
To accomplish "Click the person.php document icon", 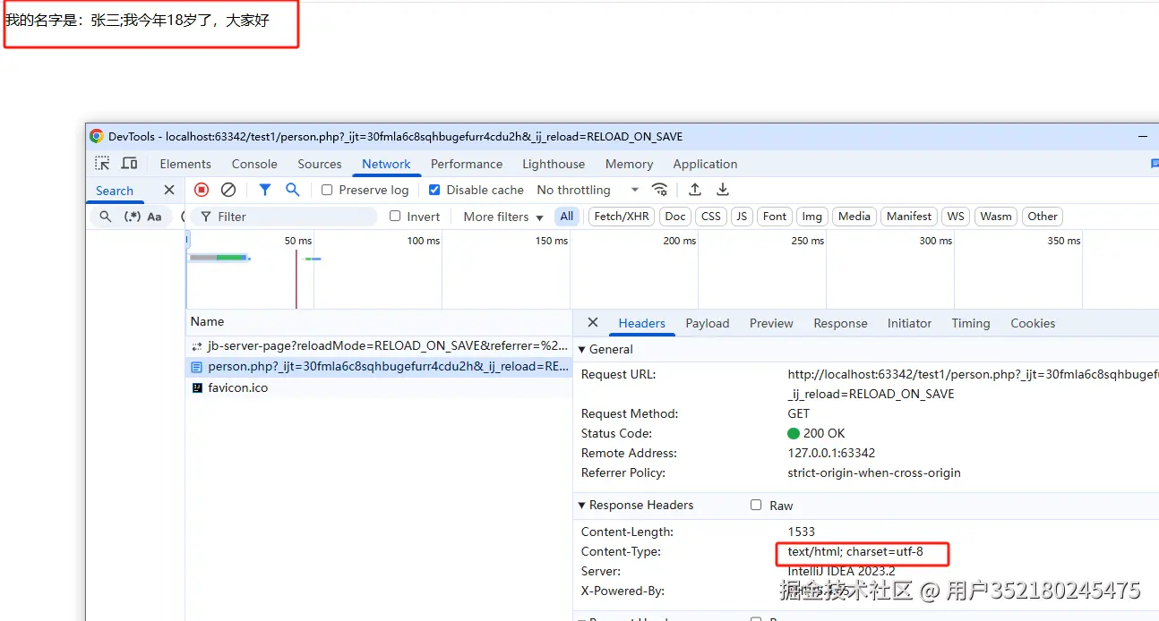I will [x=197, y=366].
